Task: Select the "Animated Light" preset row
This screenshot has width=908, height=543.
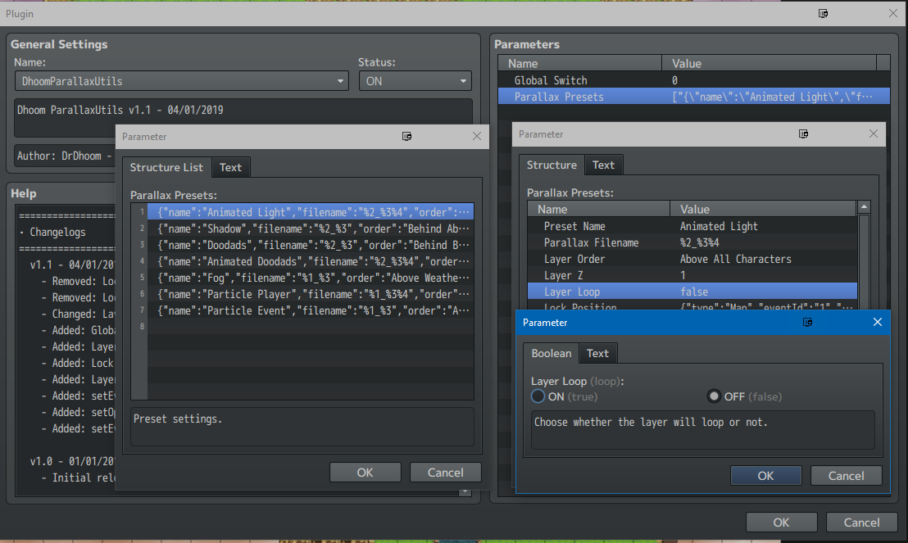Action: [311, 212]
